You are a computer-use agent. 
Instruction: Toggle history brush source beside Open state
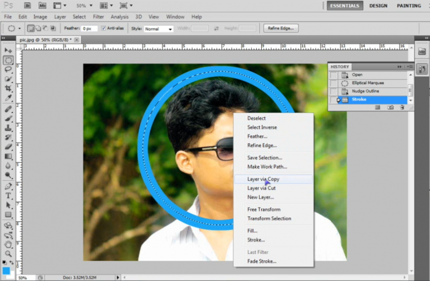(334, 75)
